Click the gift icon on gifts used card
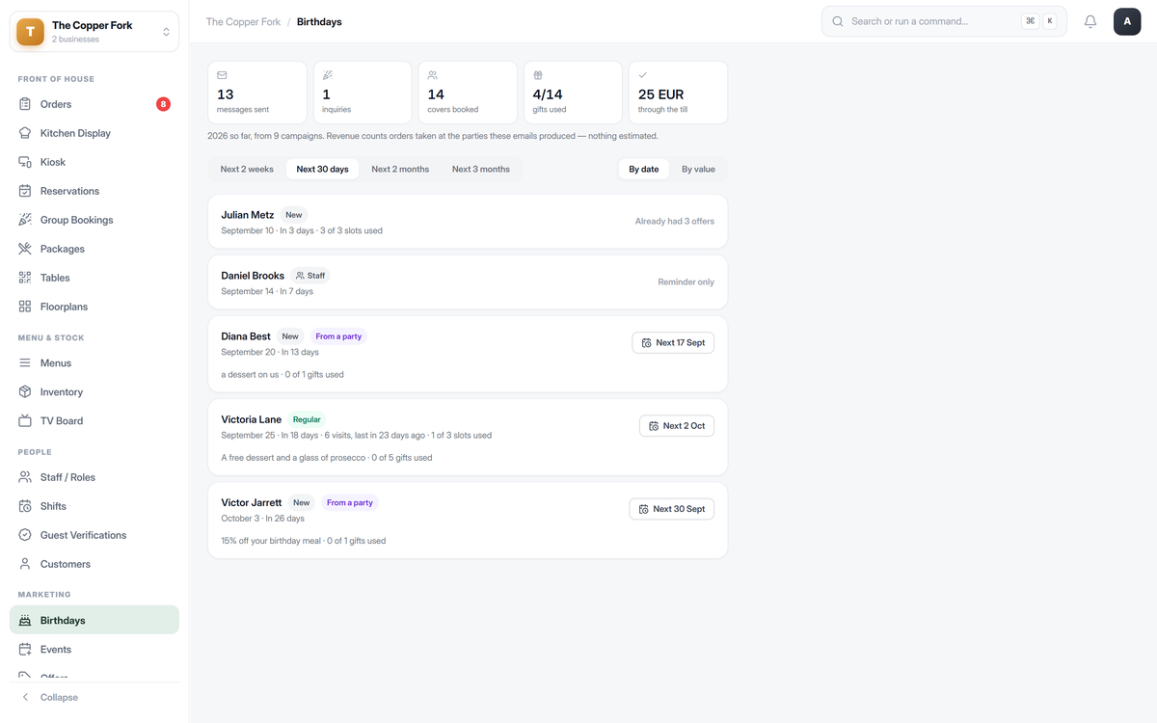1157x723 pixels. coord(538,75)
